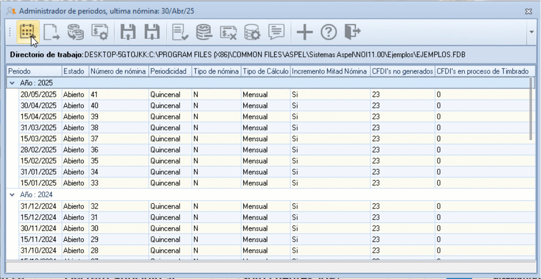Click the calendar period icon in toolbar
541x279 pixels.
point(27,32)
